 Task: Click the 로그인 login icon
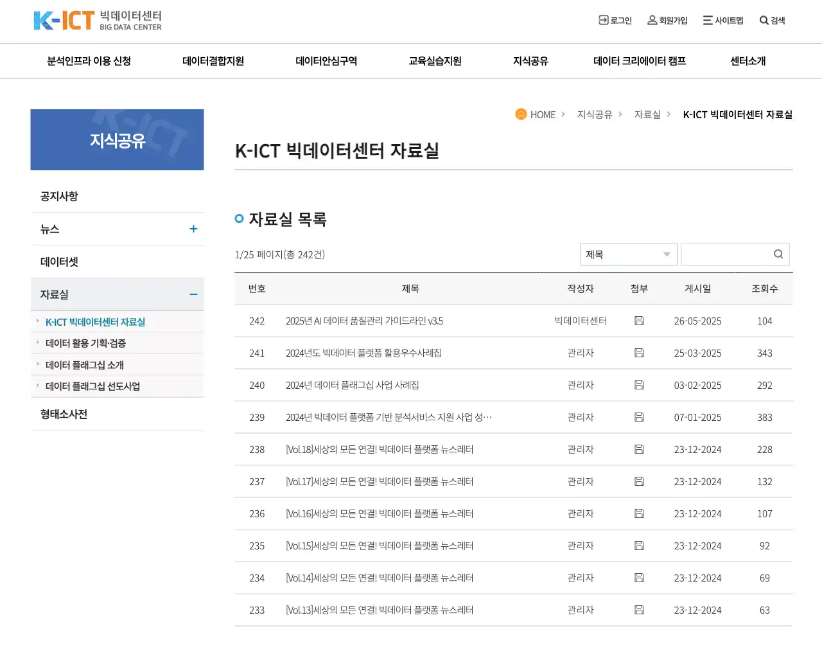603,20
